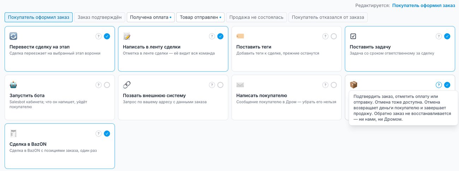Click the 'Покупатель оформил заказ' link after 'Редактируется'
The width and height of the screenshot is (459, 171).
tap(423, 5)
